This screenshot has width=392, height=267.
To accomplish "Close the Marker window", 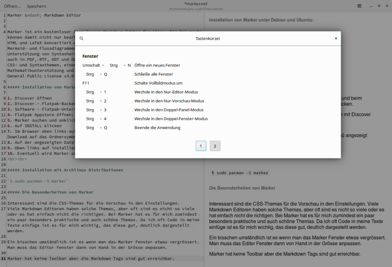I will click(387, 6).
